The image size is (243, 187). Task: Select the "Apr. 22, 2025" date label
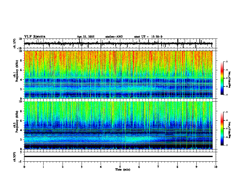[86, 37]
